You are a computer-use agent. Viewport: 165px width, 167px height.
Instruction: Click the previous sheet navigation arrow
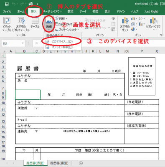coord(7,163)
